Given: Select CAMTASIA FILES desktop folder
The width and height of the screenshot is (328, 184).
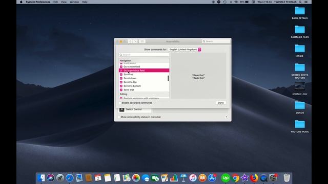Looking at the screenshot, I should pos(300,32).
